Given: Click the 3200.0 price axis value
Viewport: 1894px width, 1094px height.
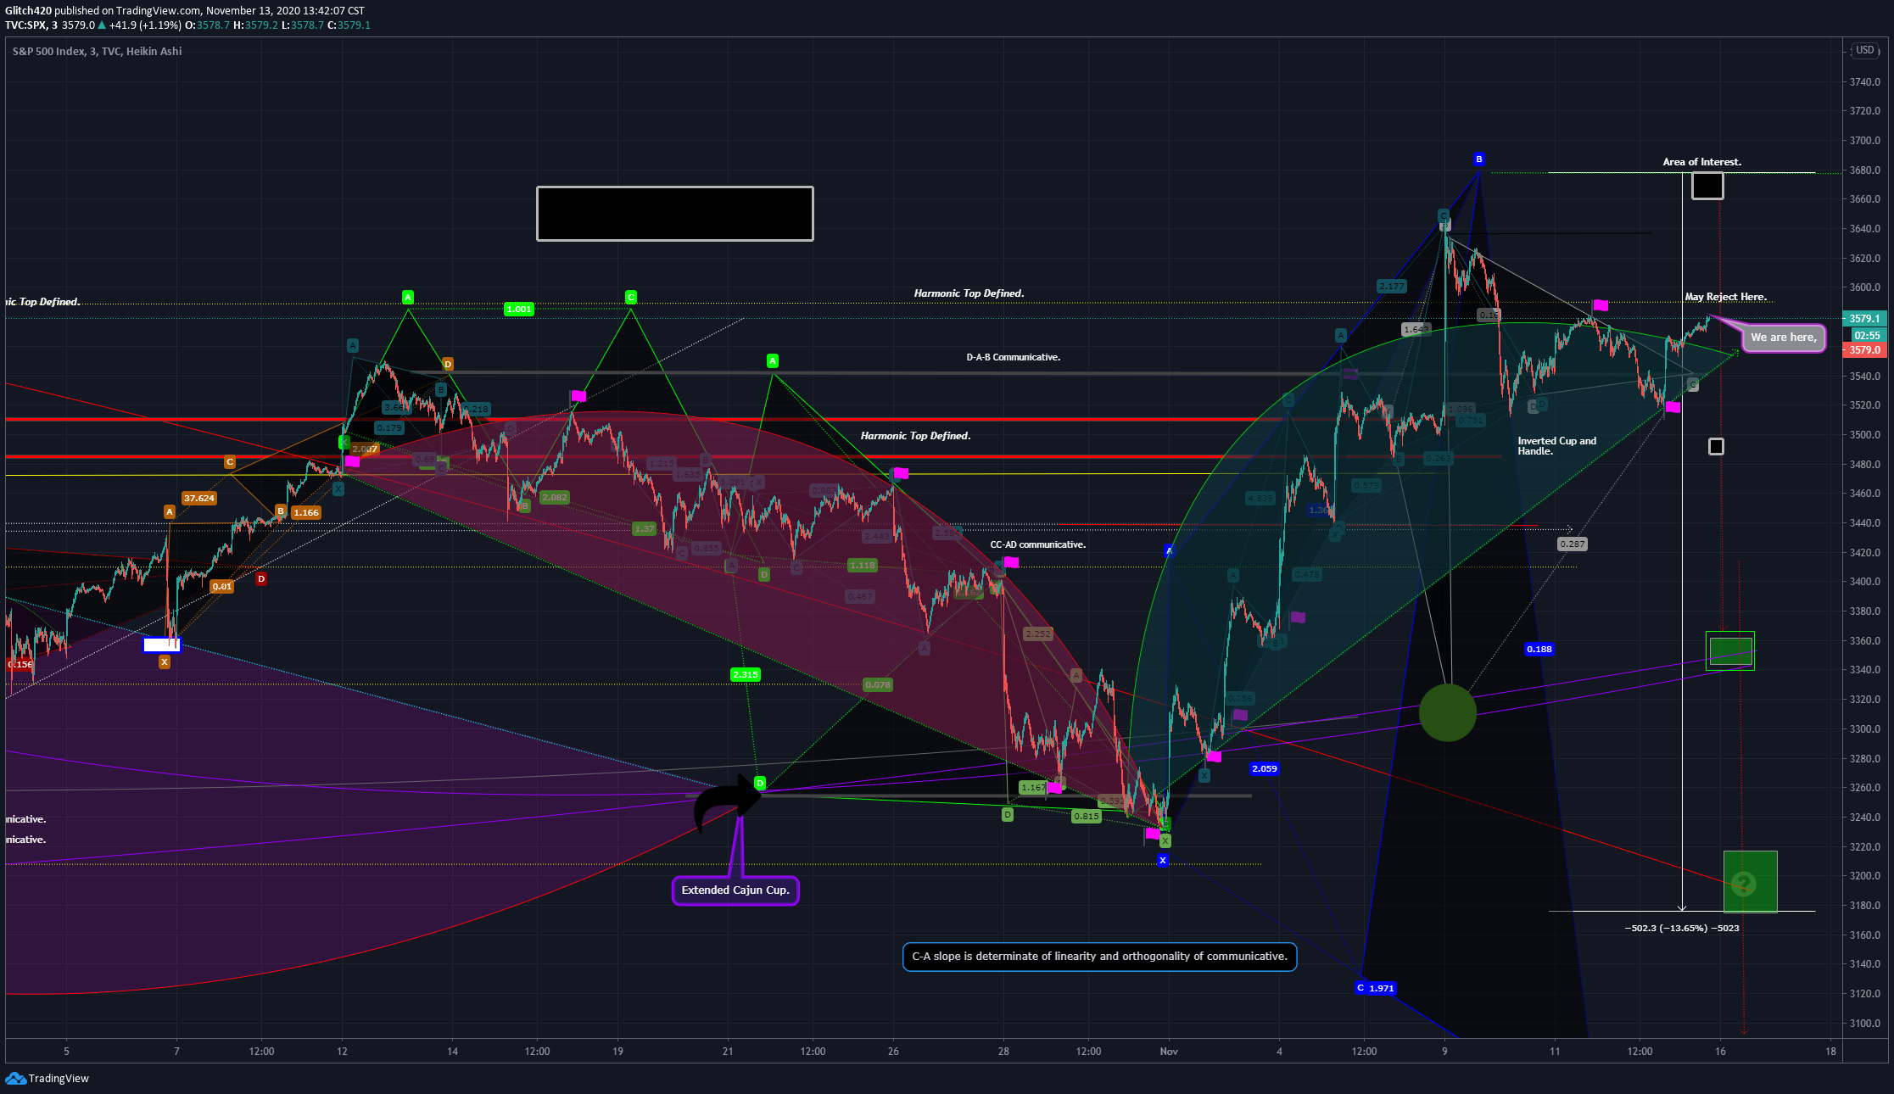Looking at the screenshot, I should point(1864,876).
